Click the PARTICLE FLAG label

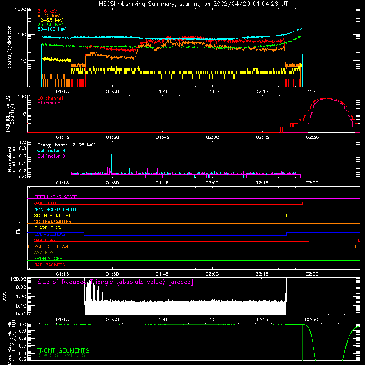coord(51,246)
